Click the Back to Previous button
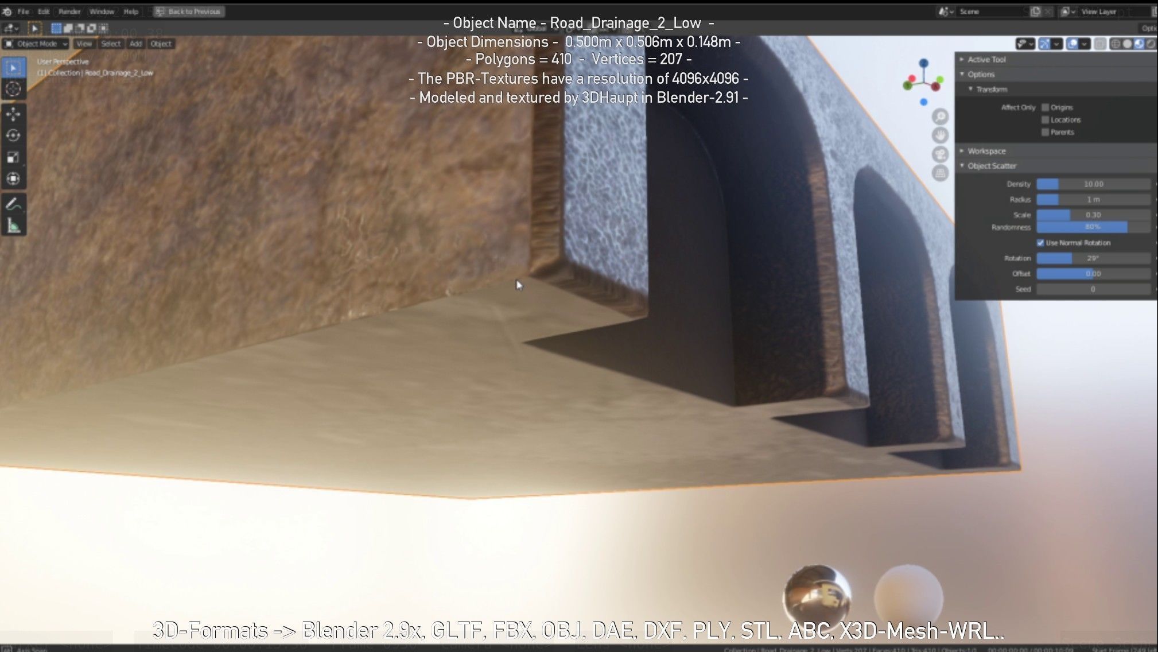Viewport: 1158px width, 652px height. 189,11
